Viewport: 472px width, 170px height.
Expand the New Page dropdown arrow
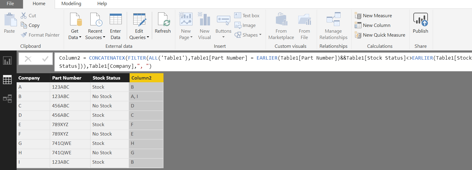pyautogui.click(x=192, y=38)
